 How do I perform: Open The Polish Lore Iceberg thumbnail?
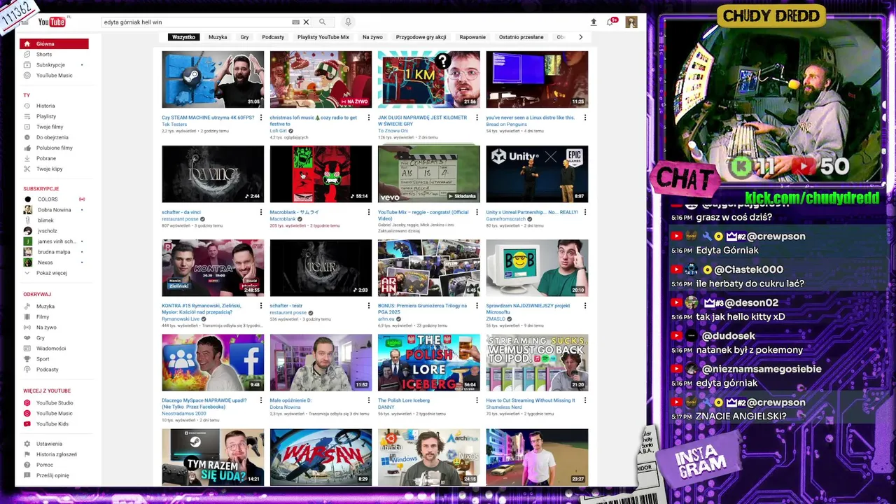(x=429, y=363)
